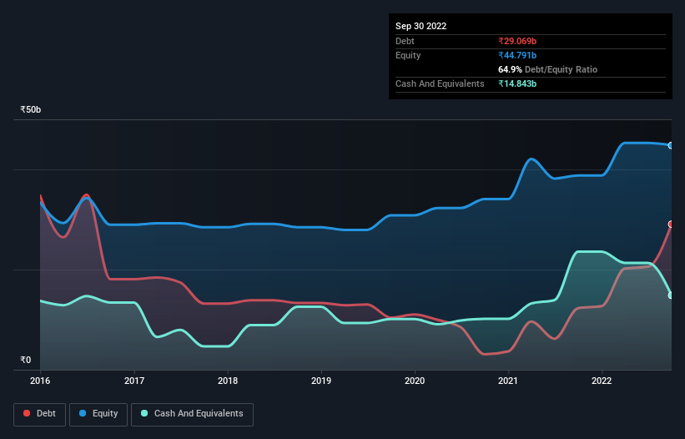The width and height of the screenshot is (685, 439).
Task: Click the 2021 x-axis label
Action: tap(508, 381)
